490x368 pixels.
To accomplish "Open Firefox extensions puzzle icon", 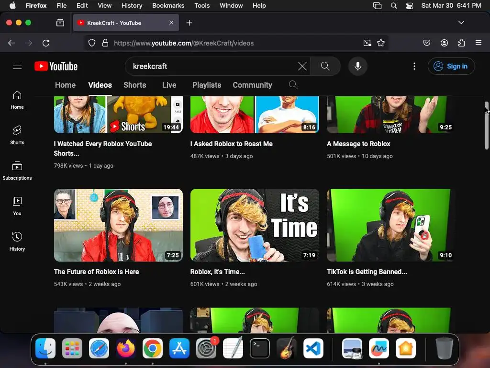I will tap(461, 43).
